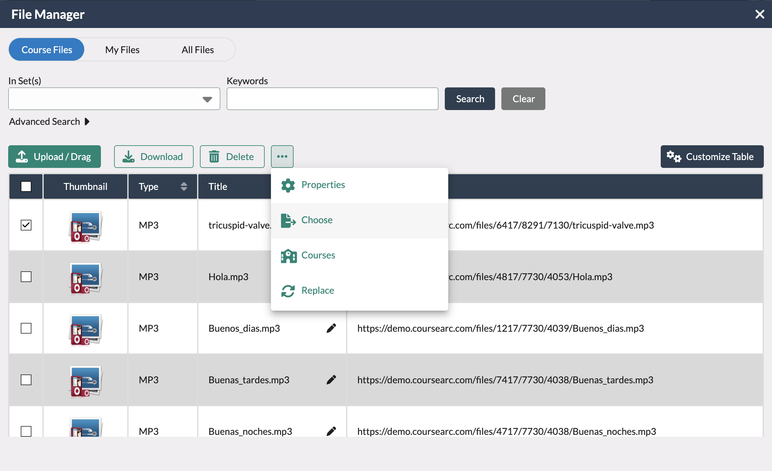Click the Delete button
The height and width of the screenshot is (471, 772).
(232, 156)
